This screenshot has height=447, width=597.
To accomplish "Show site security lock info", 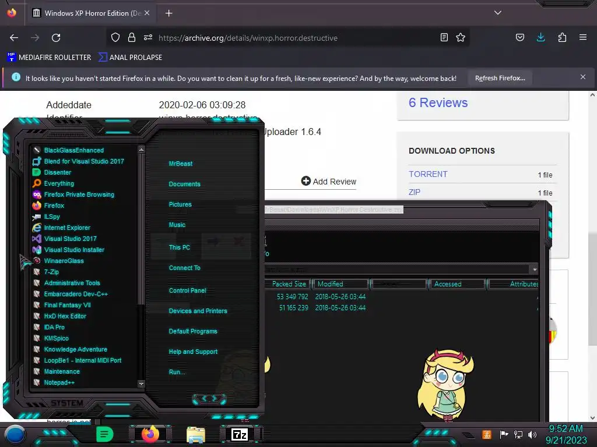I will (x=132, y=37).
